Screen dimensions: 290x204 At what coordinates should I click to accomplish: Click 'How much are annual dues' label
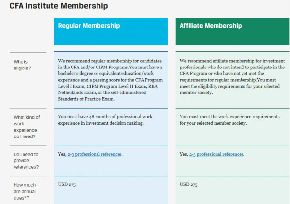[x=24, y=191]
